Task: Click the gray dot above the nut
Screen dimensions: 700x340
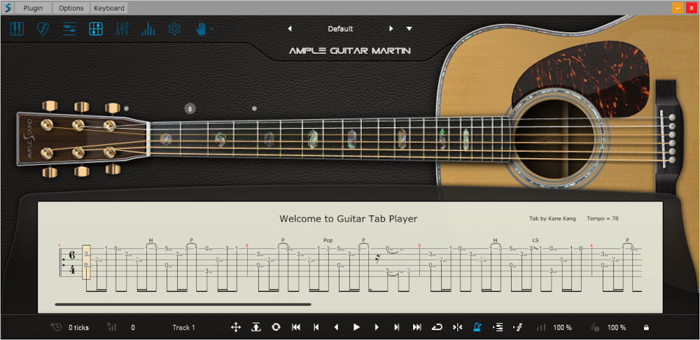Action: tap(126, 108)
